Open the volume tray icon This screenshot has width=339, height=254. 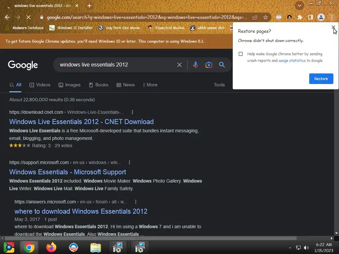[306, 248]
